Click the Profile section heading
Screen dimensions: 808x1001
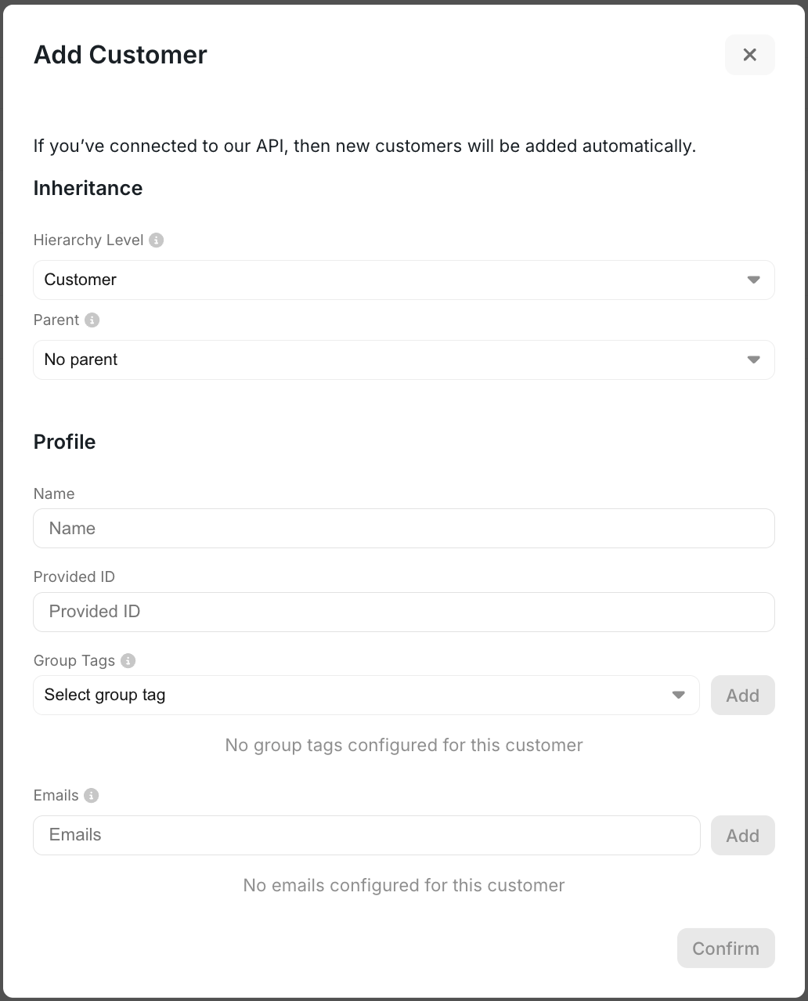64,442
